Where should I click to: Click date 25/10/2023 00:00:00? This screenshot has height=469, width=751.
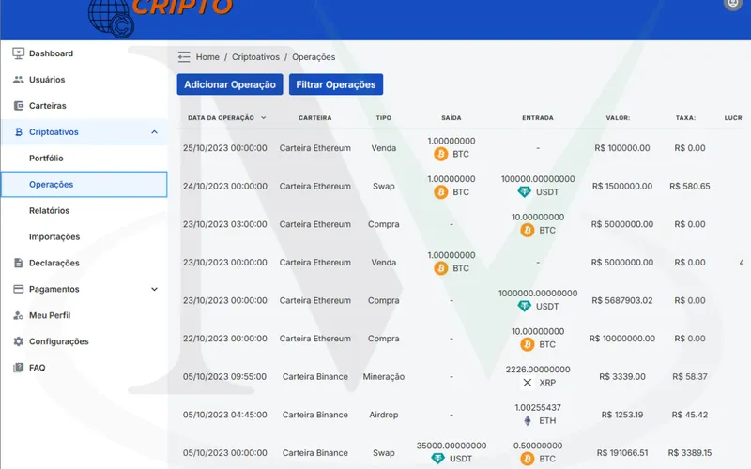pyautogui.click(x=224, y=148)
